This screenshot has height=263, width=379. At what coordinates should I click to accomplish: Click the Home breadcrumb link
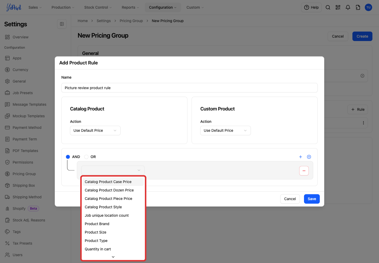tap(83, 21)
